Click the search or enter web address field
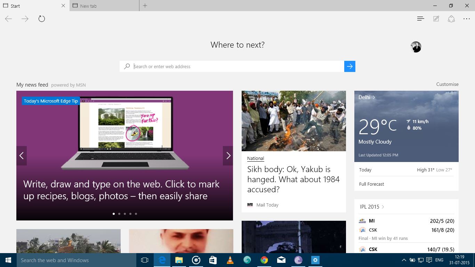This screenshot has height=267, width=475. click(x=237, y=66)
